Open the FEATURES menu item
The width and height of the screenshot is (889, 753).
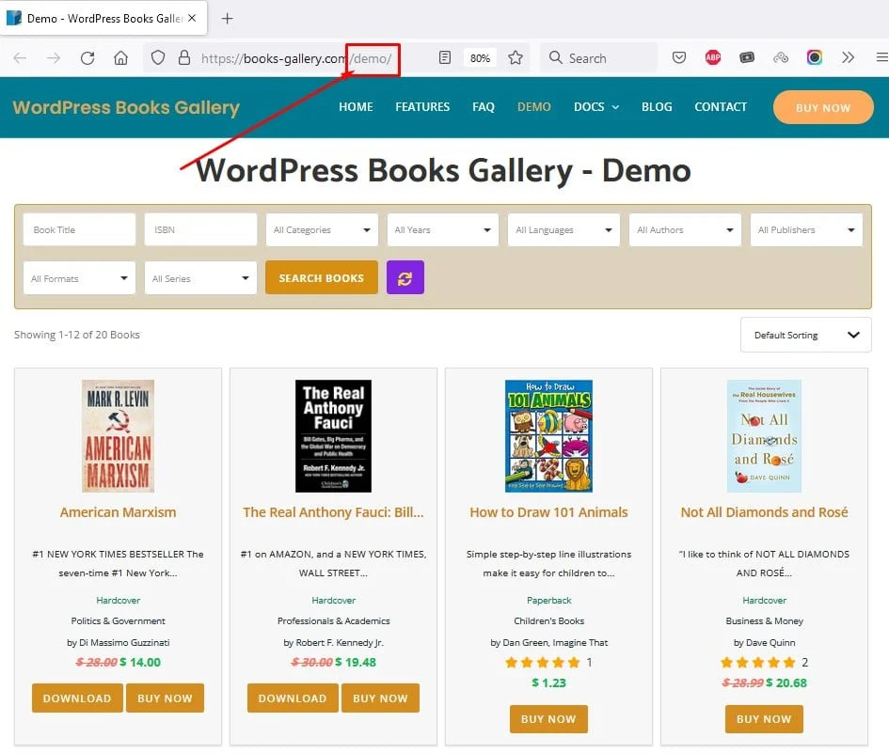click(x=422, y=106)
